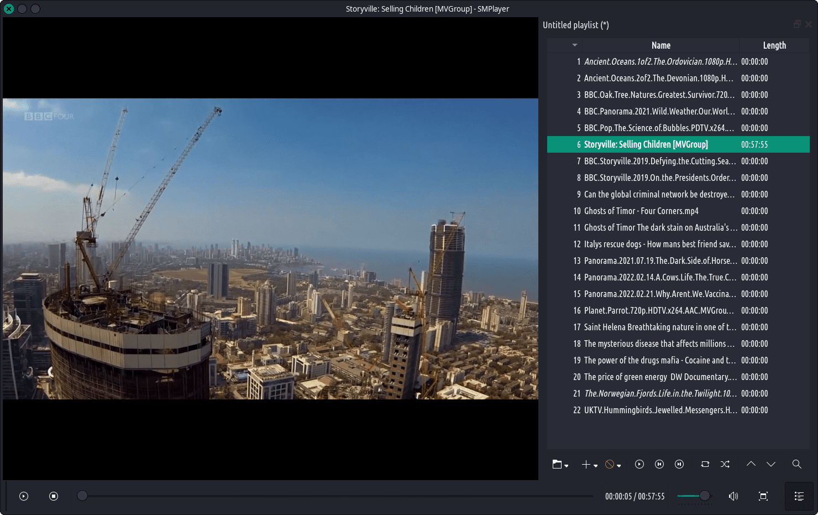Viewport: 818px width, 515px height.
Task: Click the 00:57:55 length of Storyville row
Action: pyautogui.click(x=754, y=144)
